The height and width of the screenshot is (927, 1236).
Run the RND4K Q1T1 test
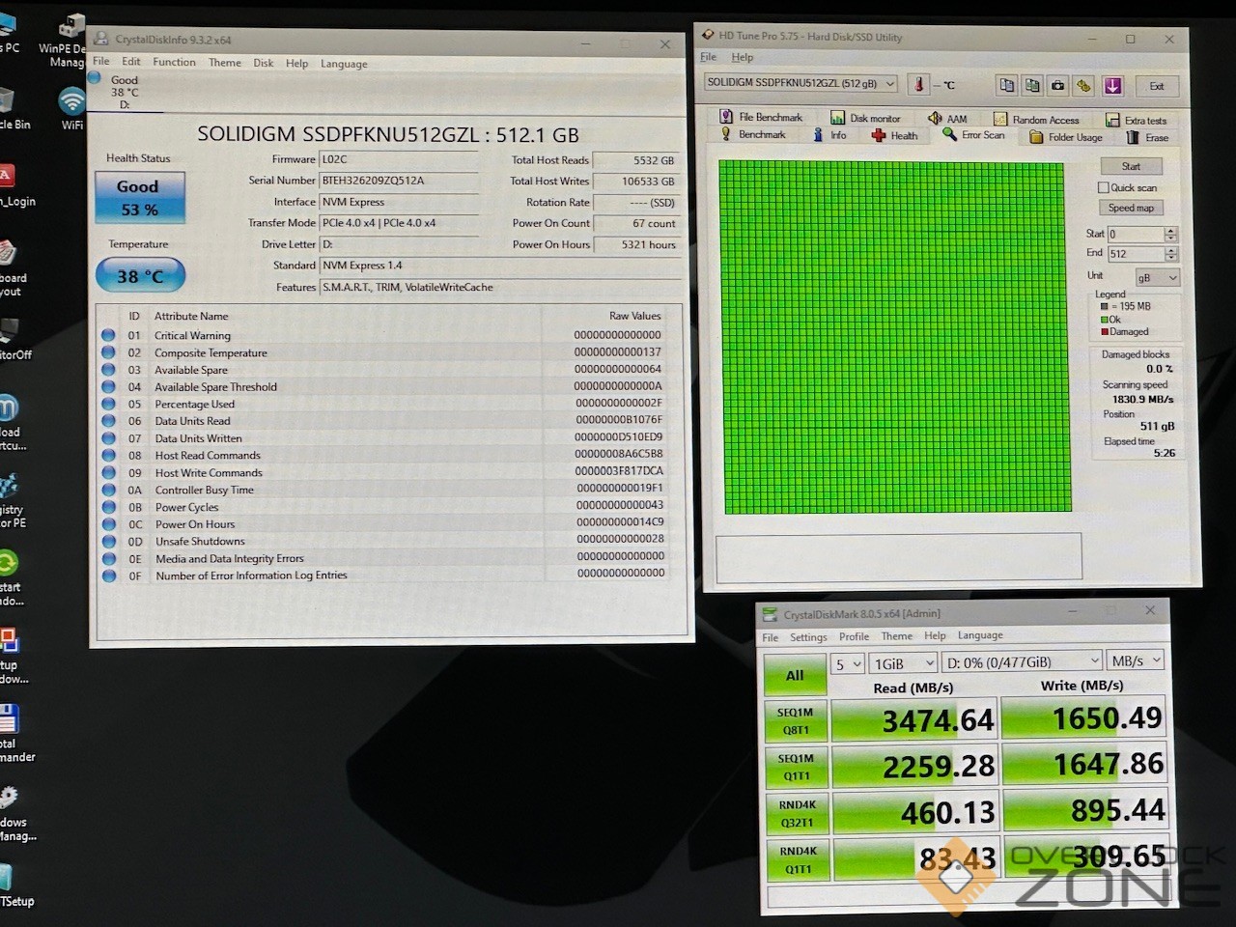tap(798, 859)
